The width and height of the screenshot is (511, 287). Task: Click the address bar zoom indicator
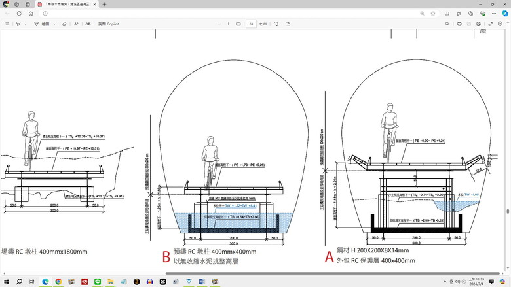[422, 13]
